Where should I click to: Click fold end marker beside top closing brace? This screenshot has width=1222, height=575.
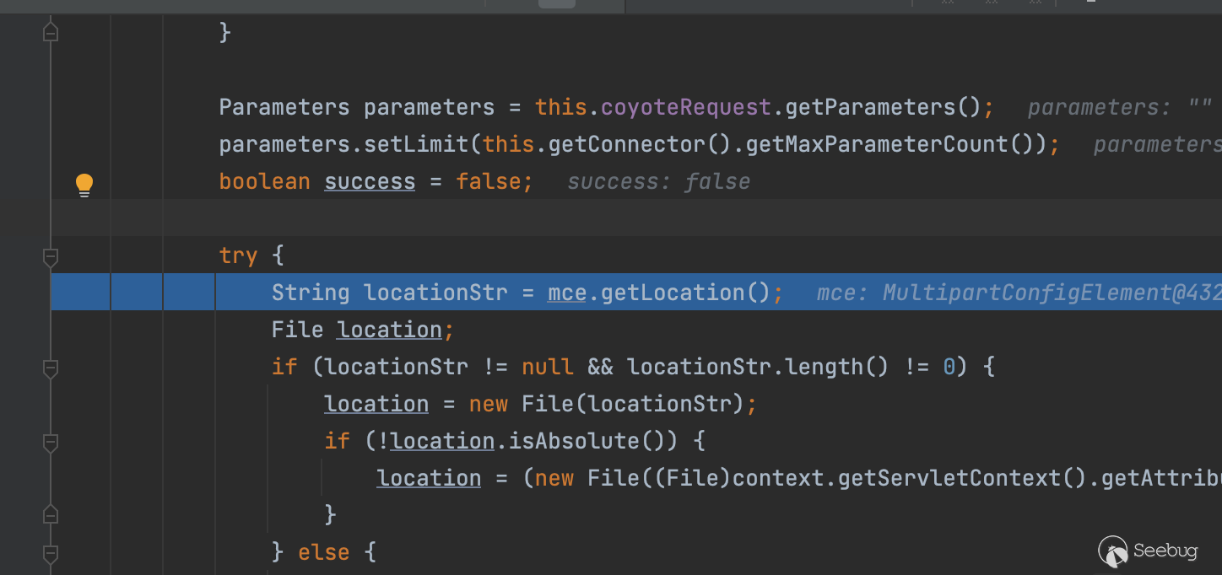(51, 33)
